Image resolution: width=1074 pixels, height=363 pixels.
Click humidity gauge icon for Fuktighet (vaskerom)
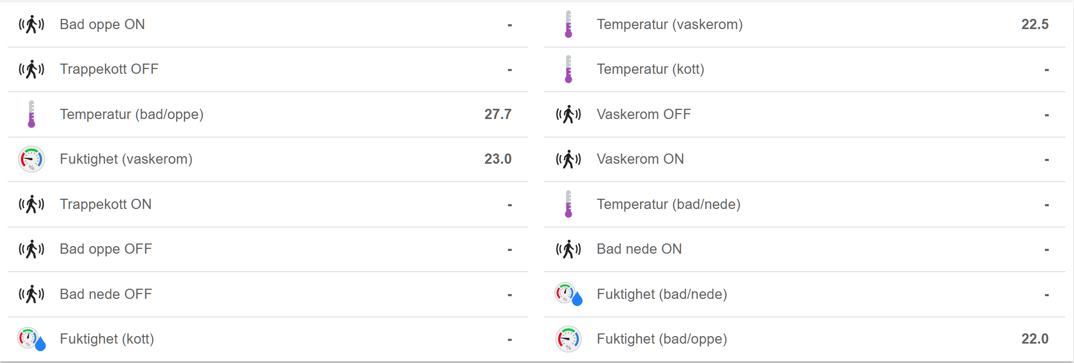(31, 159)
